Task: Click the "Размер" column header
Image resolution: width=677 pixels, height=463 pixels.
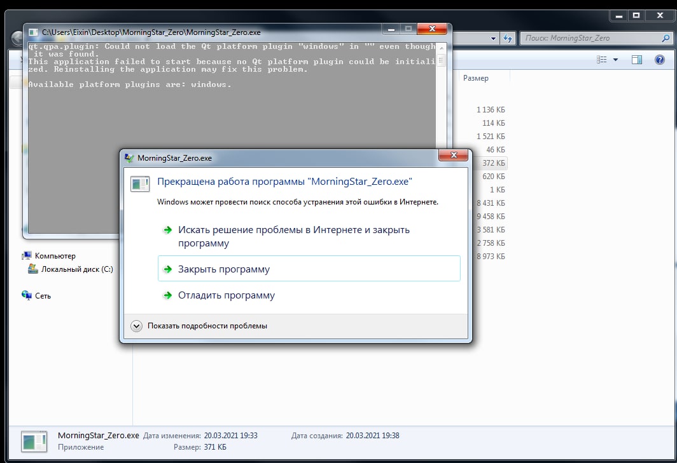Action: click(476, 78)
